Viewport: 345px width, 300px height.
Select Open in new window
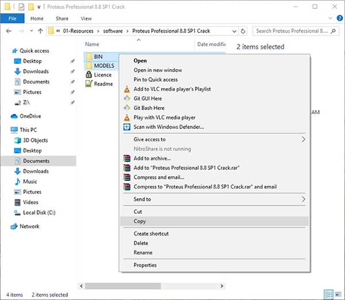pos(214,70)
